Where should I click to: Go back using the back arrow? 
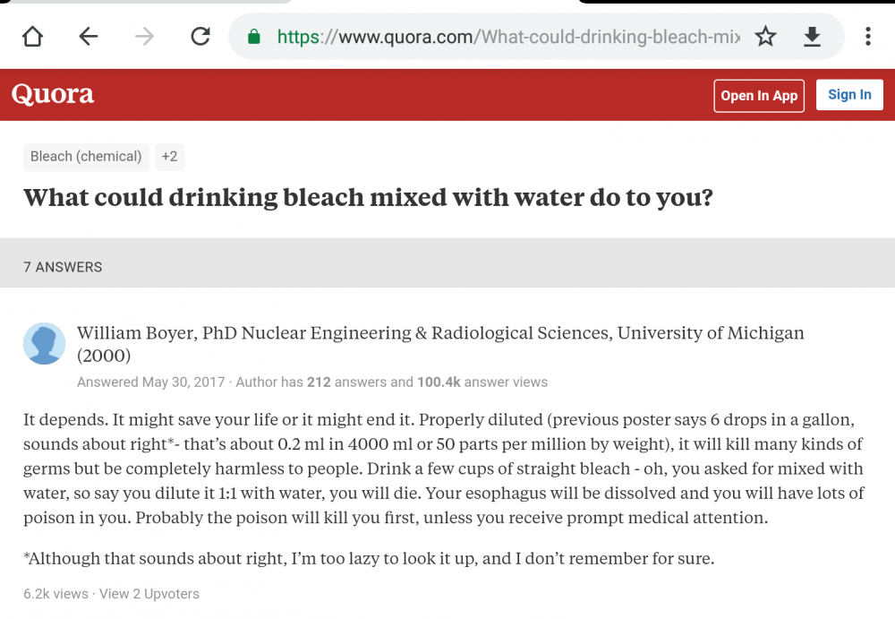point(88,37)
